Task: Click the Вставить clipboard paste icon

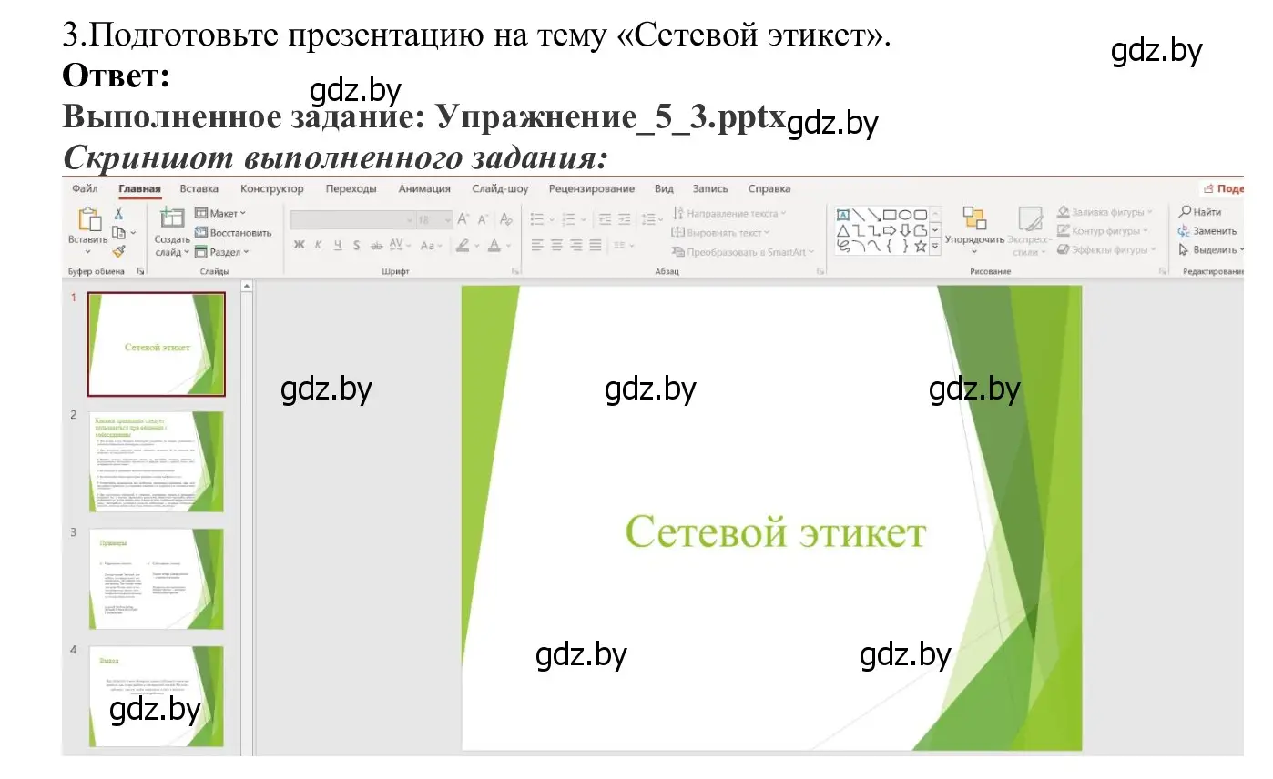Action: [88, 220]
